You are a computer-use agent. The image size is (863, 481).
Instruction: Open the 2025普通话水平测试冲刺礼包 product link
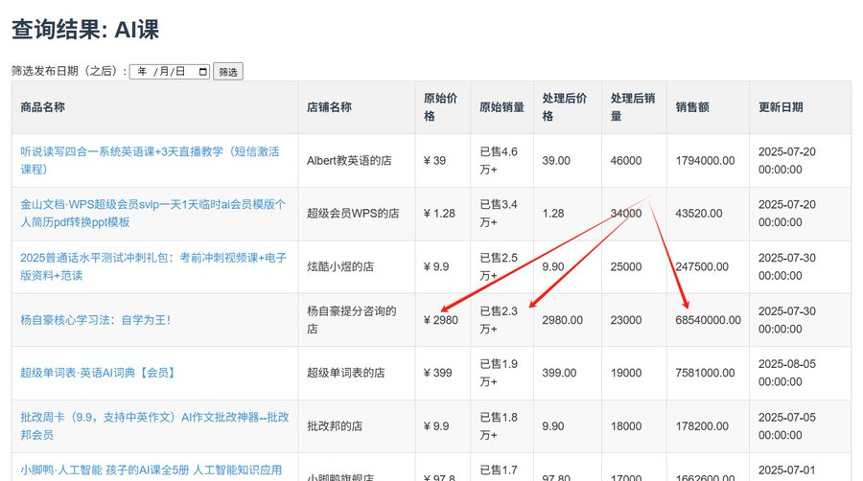(153, 266)
